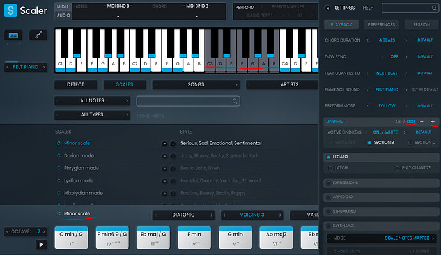
Task: Trigger the Ab maj7 chord pad
Action: click(276, 238)
